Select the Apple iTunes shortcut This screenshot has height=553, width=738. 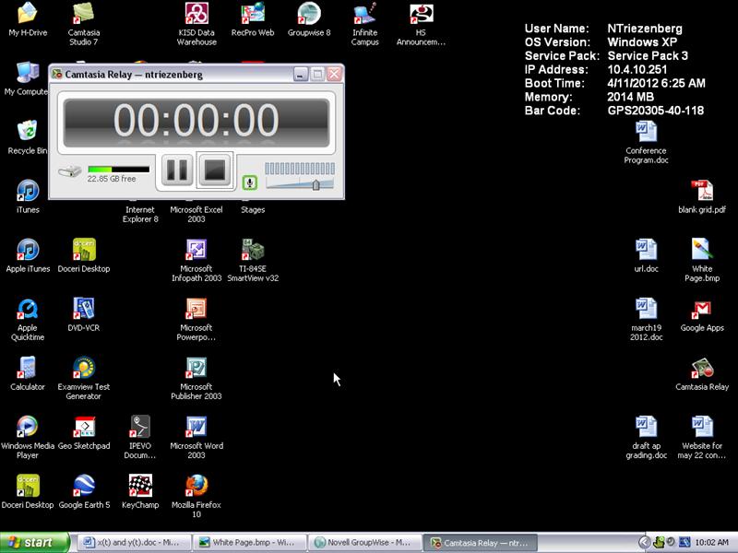28,255
